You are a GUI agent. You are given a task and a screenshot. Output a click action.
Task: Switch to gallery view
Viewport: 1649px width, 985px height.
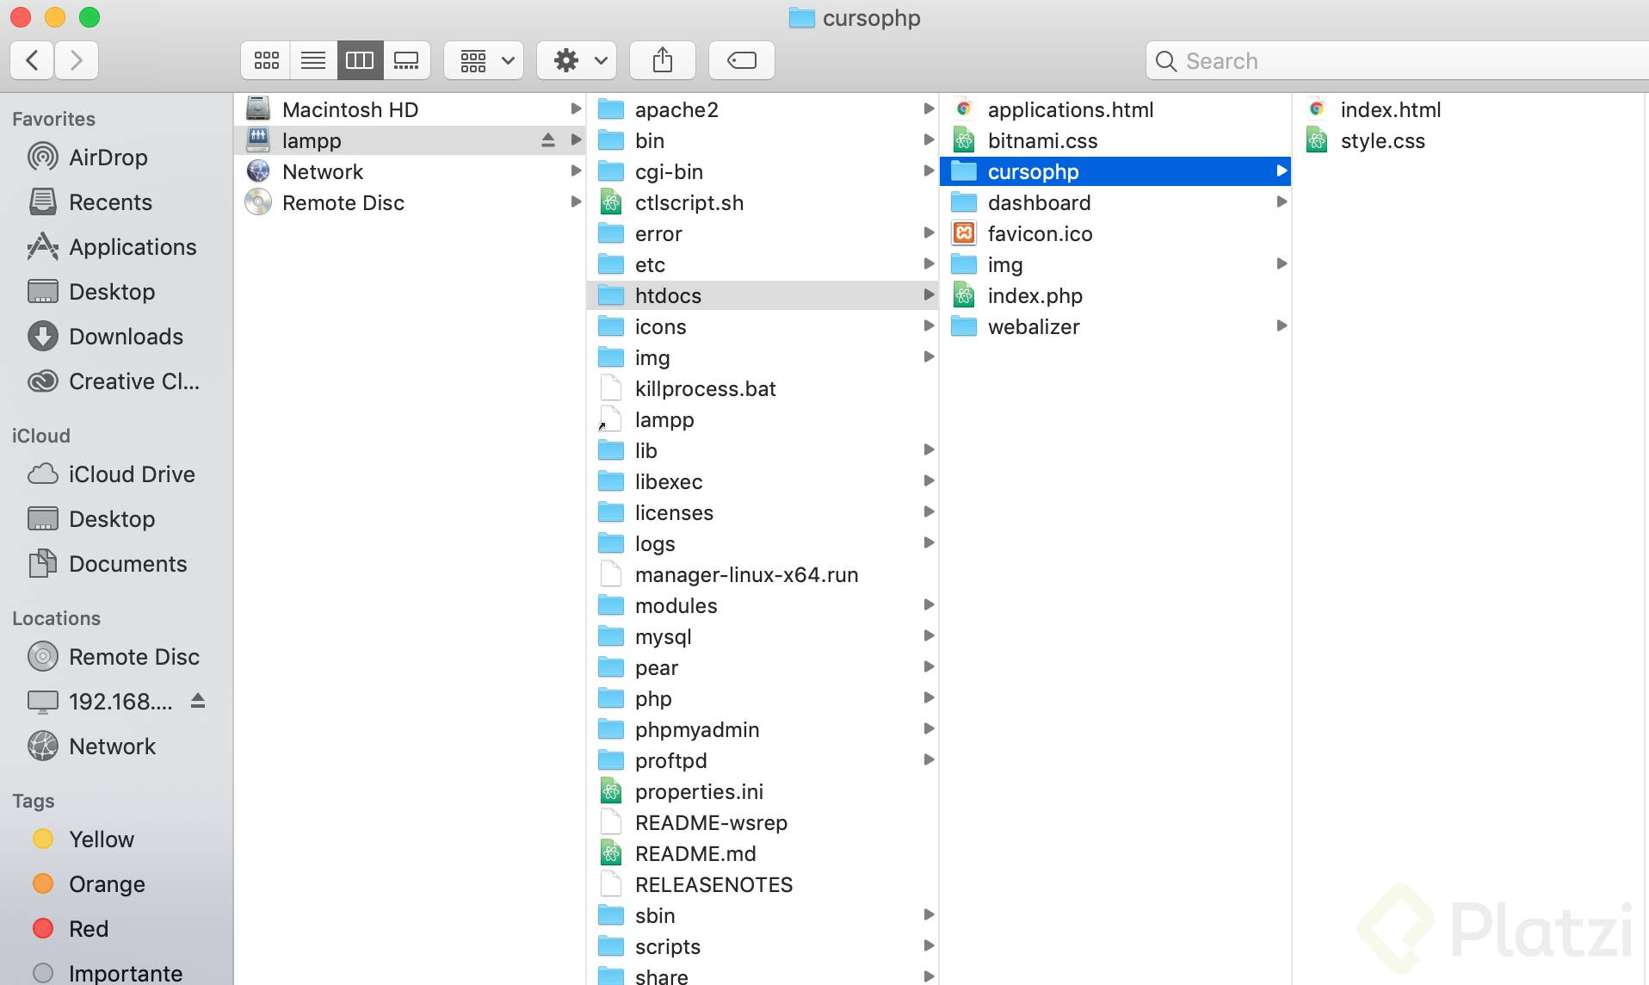(406, 60)
